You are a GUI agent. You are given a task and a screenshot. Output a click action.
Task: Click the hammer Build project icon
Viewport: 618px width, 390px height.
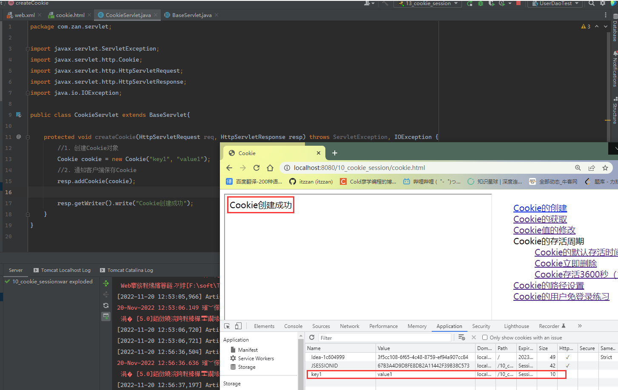[385, 3]
